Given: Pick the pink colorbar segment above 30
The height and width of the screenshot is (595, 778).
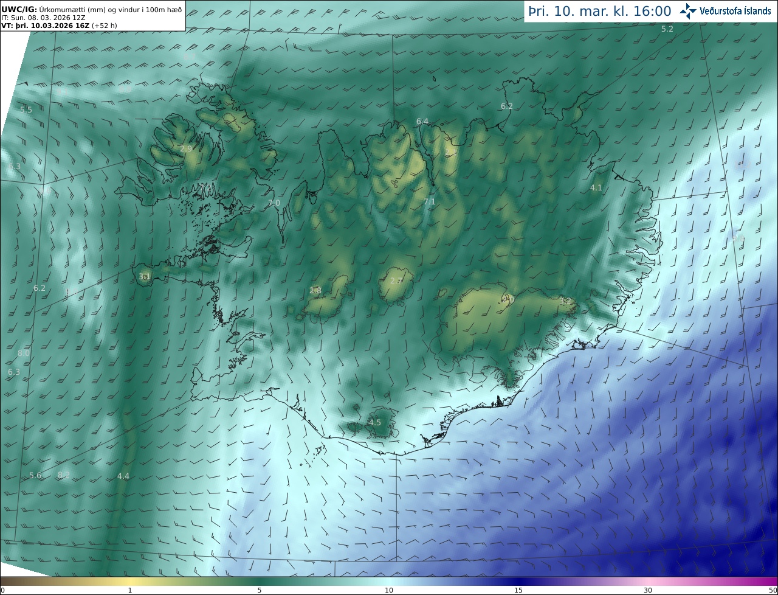Looking at the screenshot, I should (x=648, y=581).
